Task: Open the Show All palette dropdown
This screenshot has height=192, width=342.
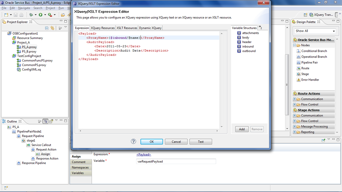Action: click(315, 31)
